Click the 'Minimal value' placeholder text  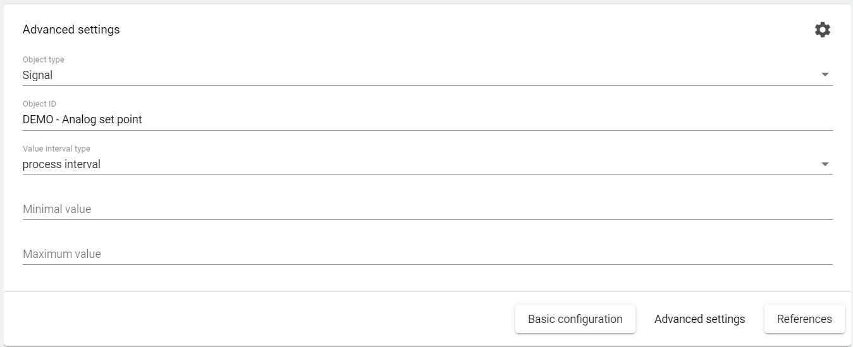[57, 209]
